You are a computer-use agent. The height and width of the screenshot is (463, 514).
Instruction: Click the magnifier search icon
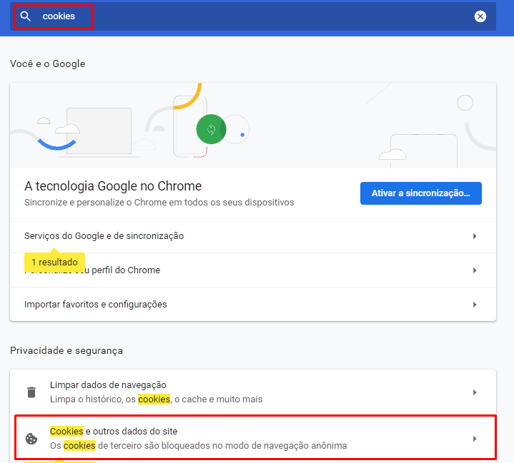26,16
